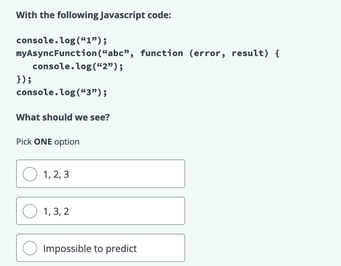Click the "What should we see?" question text

(x=63, y=117)
